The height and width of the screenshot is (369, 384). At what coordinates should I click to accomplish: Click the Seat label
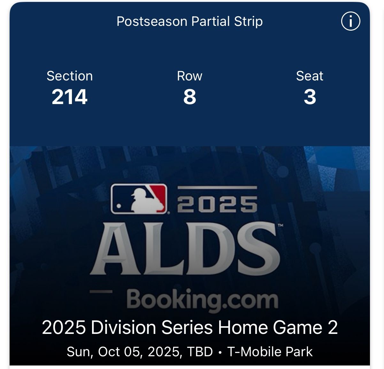click(310, 76)
